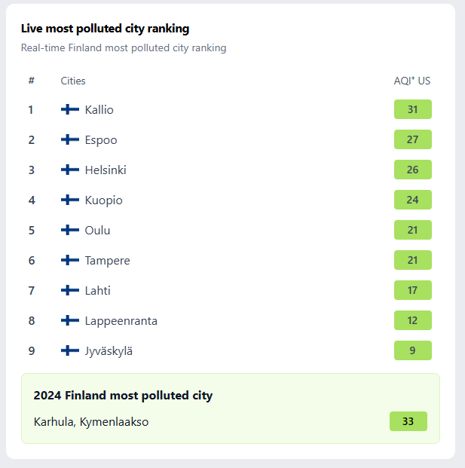The width and height of the screenshot is (465, 468).
Task: Click the Finnish flag next to Kuopio
Action: click(70, 200)
